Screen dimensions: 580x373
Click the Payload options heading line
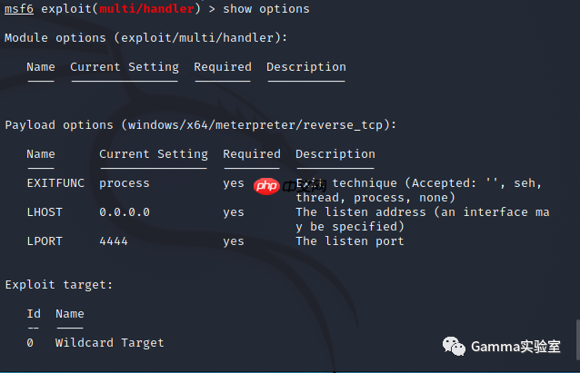(x=201, y=125)
